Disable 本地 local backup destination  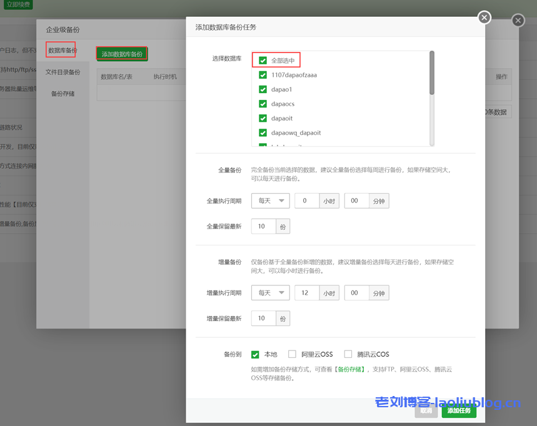[255, 354]
